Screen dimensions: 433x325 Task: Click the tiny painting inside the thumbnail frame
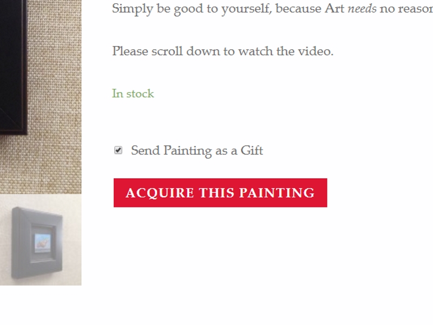tap(43, 243)
